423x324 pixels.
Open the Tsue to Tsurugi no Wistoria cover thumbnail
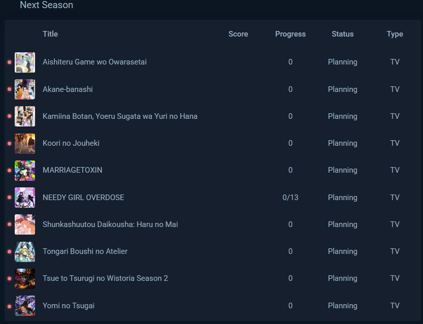tap(25, 279)
